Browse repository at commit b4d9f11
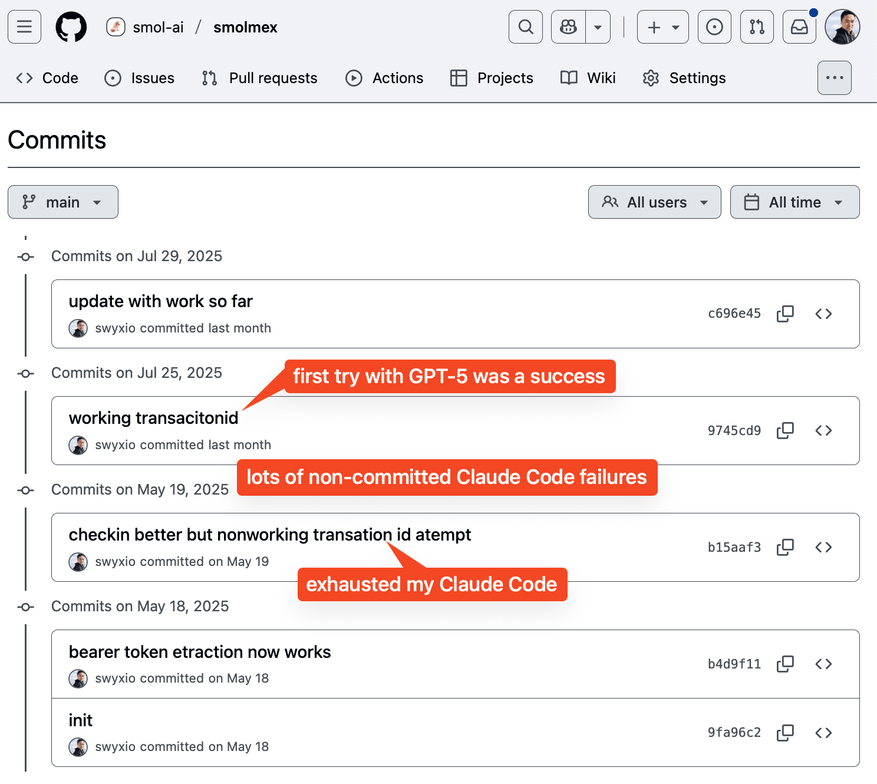This screenshot has height=784, width=877. point(823,664)
